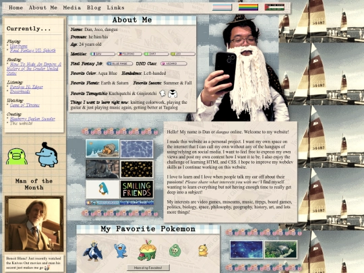Click the 'Favorite Color: Aqua Blue' text
This screenshot has width=364, height=273.
coord(94,73)
